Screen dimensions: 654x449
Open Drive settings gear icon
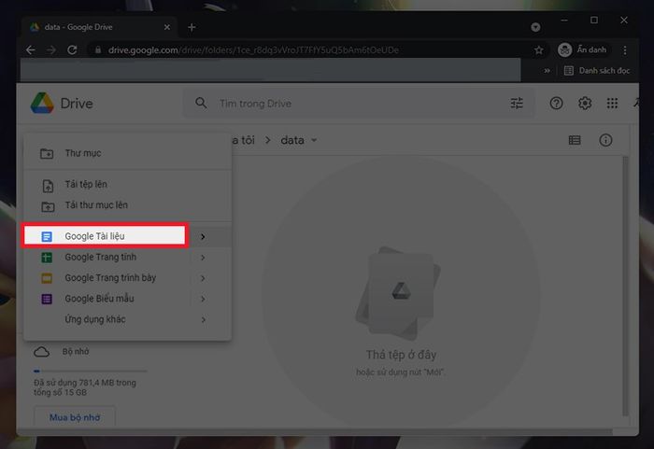pyautogui.click(x=584, y=103)
